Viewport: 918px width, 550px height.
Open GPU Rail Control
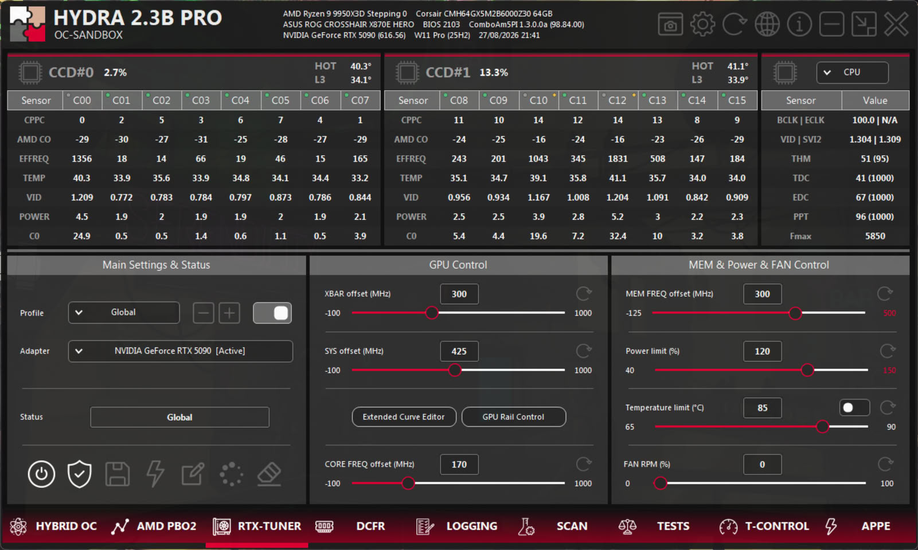(513, 417)
